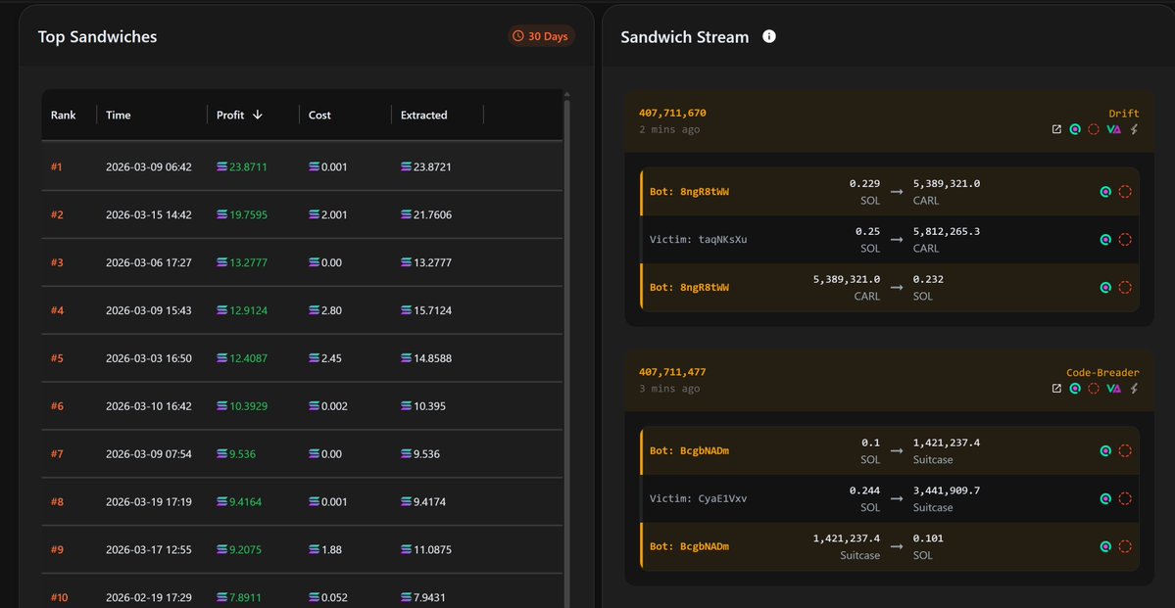Viewport: 1175px width, 608px height.
Task: Click dashed red circle on 0.232 SOL bot row
Action: [x=1125, y=288]
